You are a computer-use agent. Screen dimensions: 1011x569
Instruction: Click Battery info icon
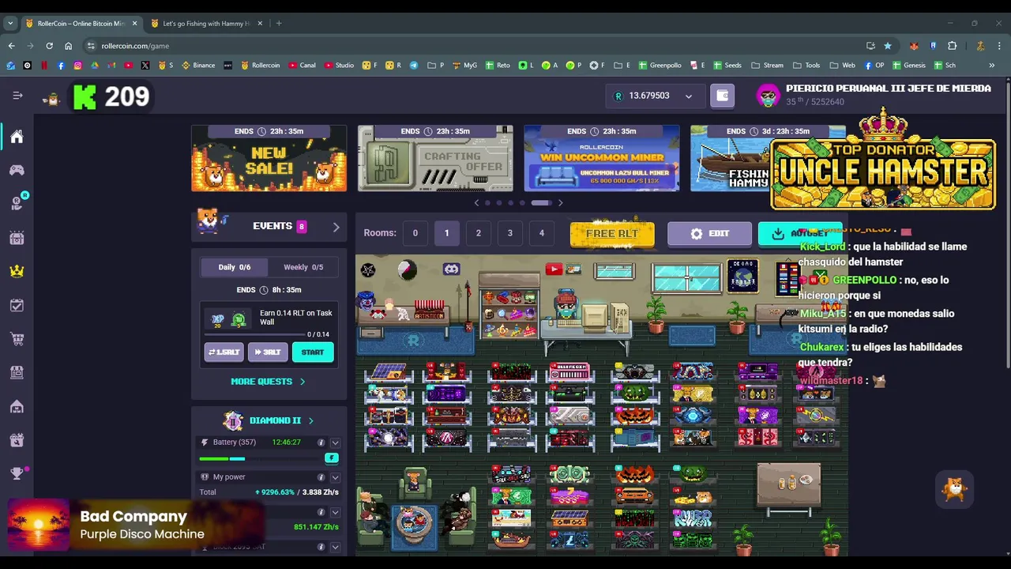point(321,443)
